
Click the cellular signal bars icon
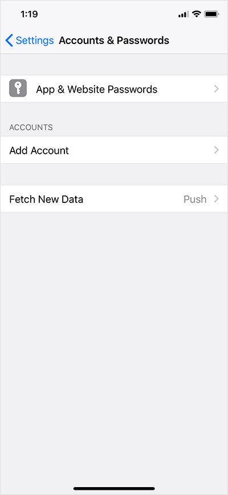184,14
